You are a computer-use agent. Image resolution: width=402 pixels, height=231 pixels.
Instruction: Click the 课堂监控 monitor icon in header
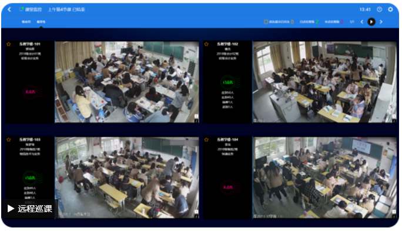(22, 9)
